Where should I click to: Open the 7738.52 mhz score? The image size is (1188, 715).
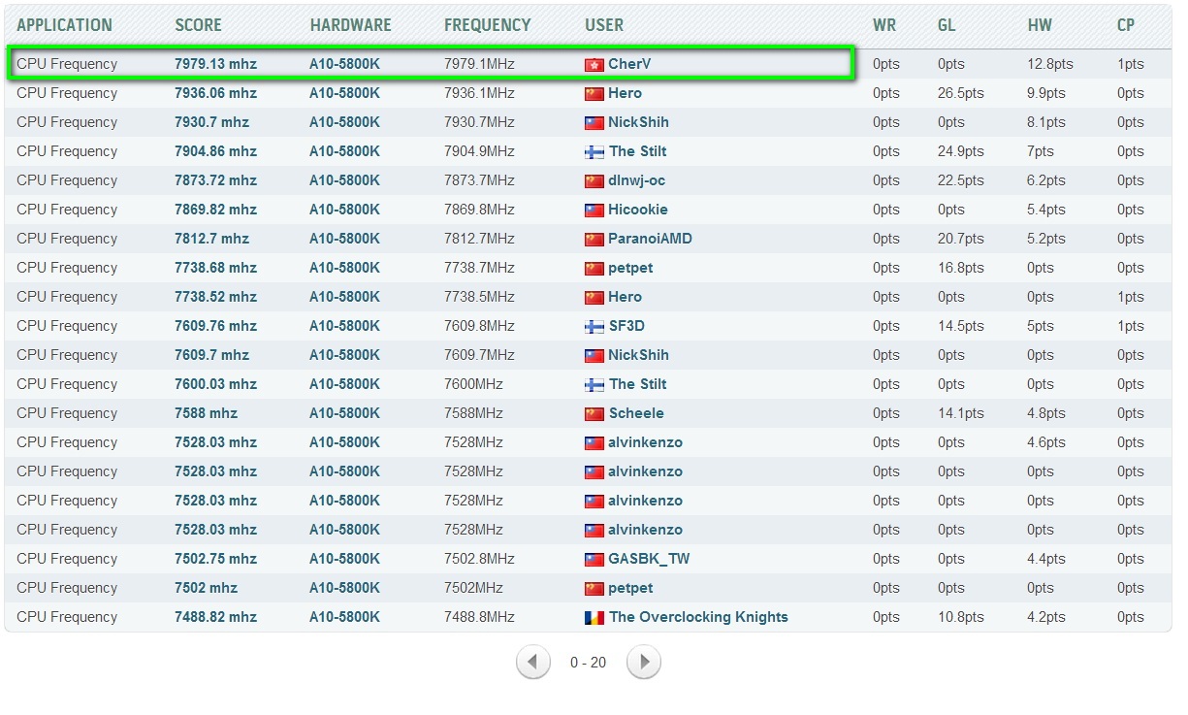(215, 297)
